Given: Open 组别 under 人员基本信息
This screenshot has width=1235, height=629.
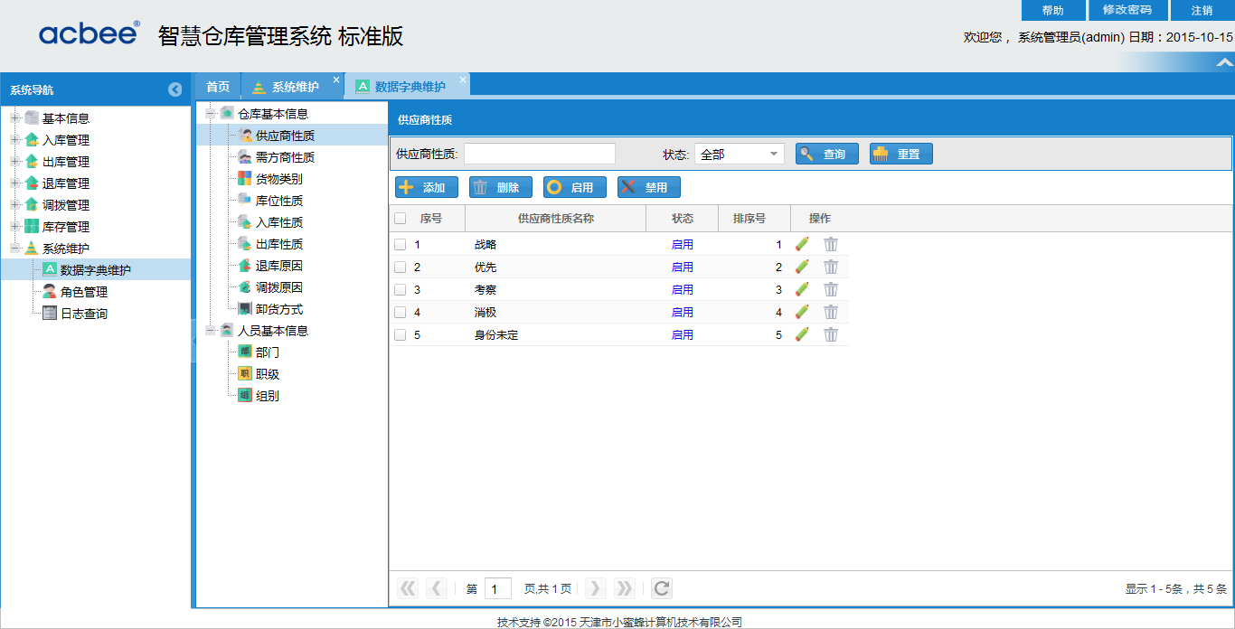Looking at the screenshot, I should 267,396.
